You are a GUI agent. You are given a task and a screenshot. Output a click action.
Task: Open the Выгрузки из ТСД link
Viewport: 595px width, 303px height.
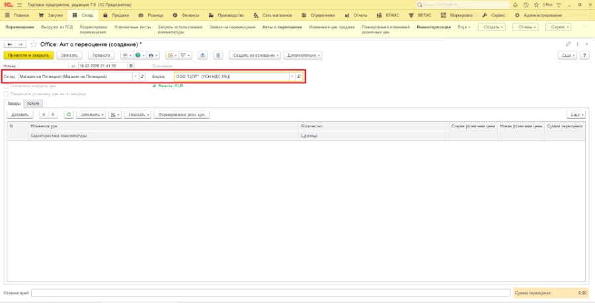(x=57, y=27)
